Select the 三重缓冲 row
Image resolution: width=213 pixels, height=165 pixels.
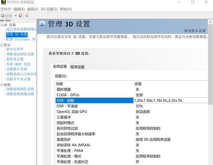click(x=131, y=117)
